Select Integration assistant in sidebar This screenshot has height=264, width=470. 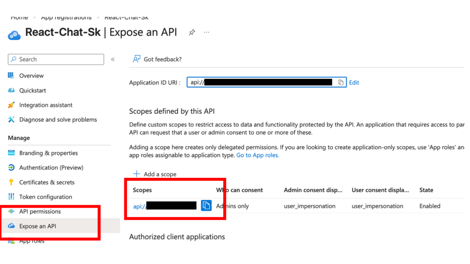(45, 105)
